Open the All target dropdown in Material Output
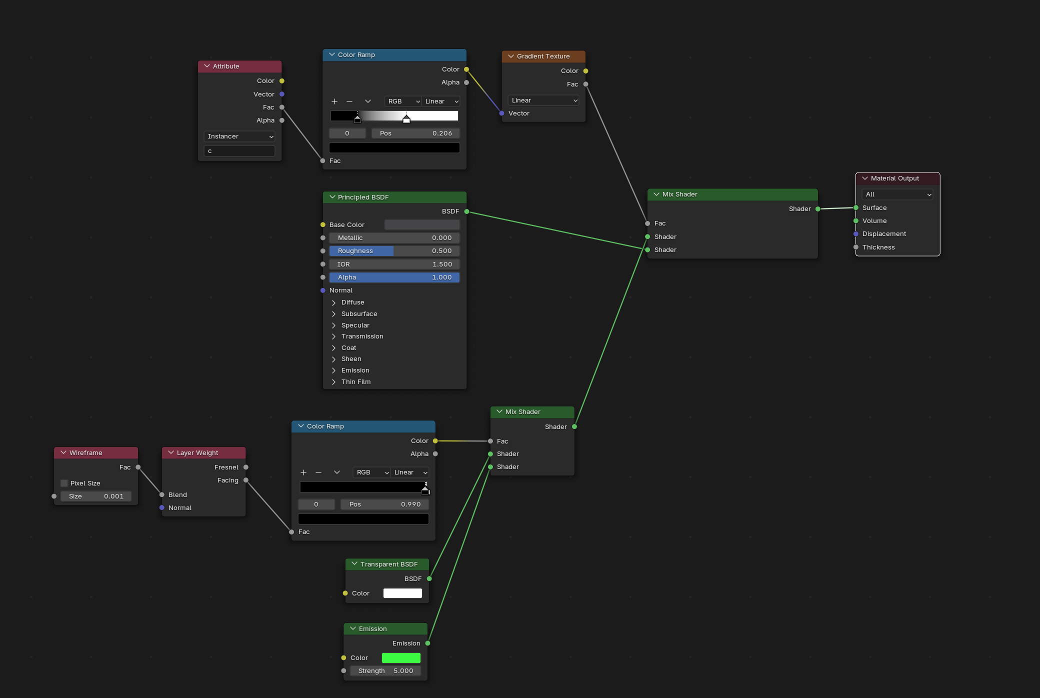The image size is (1040, 698). 897,194
